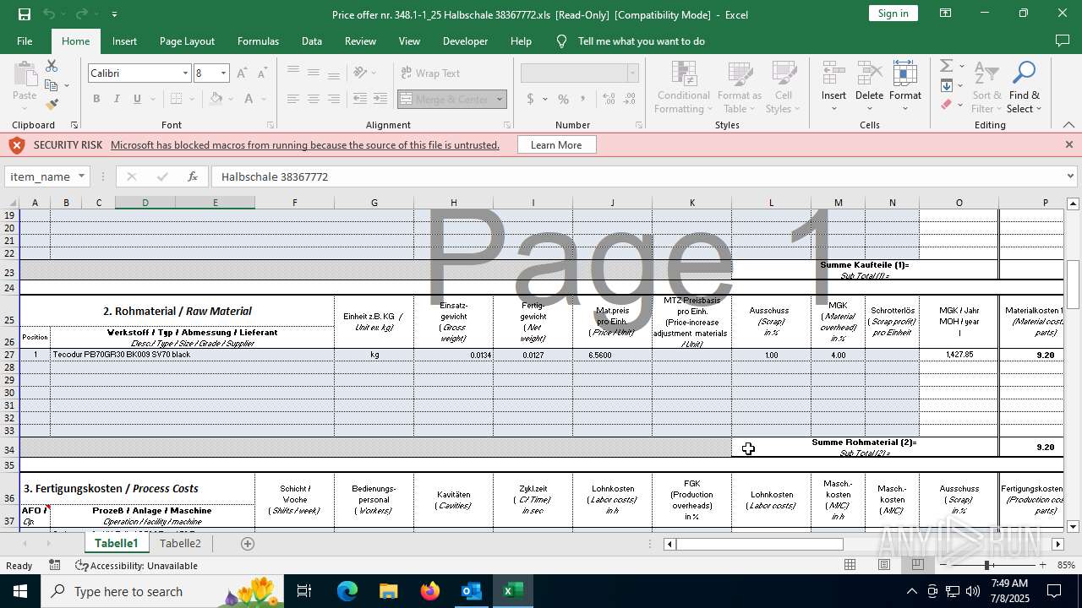Open the Number Format dropdown
Screen dimensions: 1082x608
(x=632, y=73)
